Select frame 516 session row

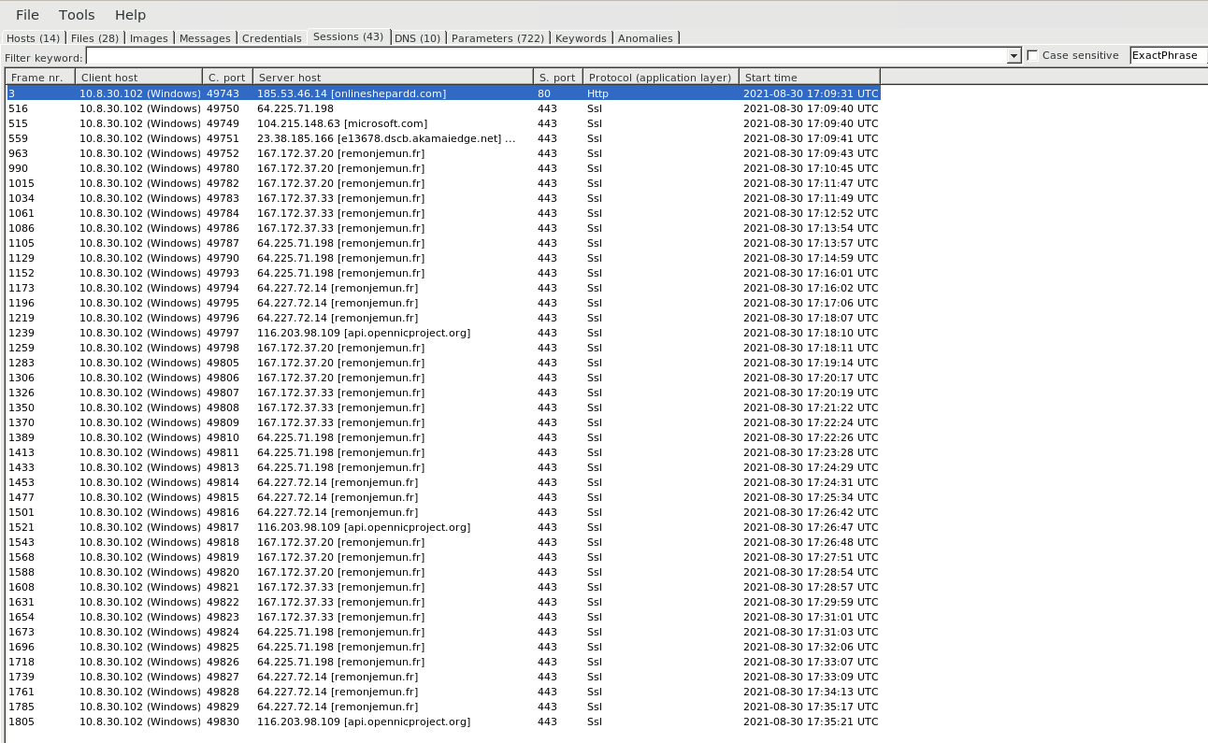pyautogui.click(x=442, y=108)
